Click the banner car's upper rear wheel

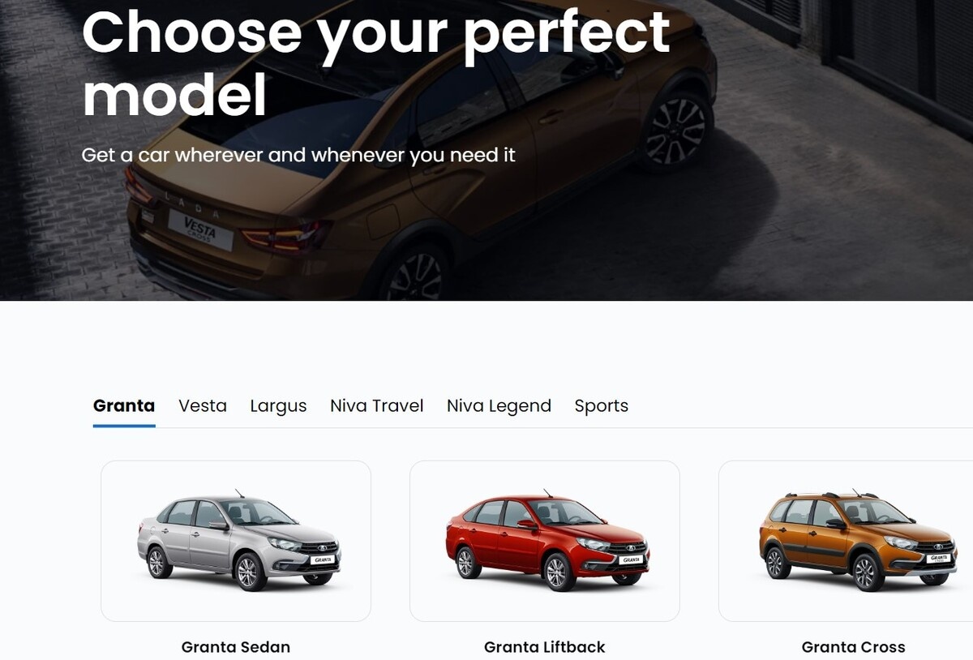tap(675, 130)
